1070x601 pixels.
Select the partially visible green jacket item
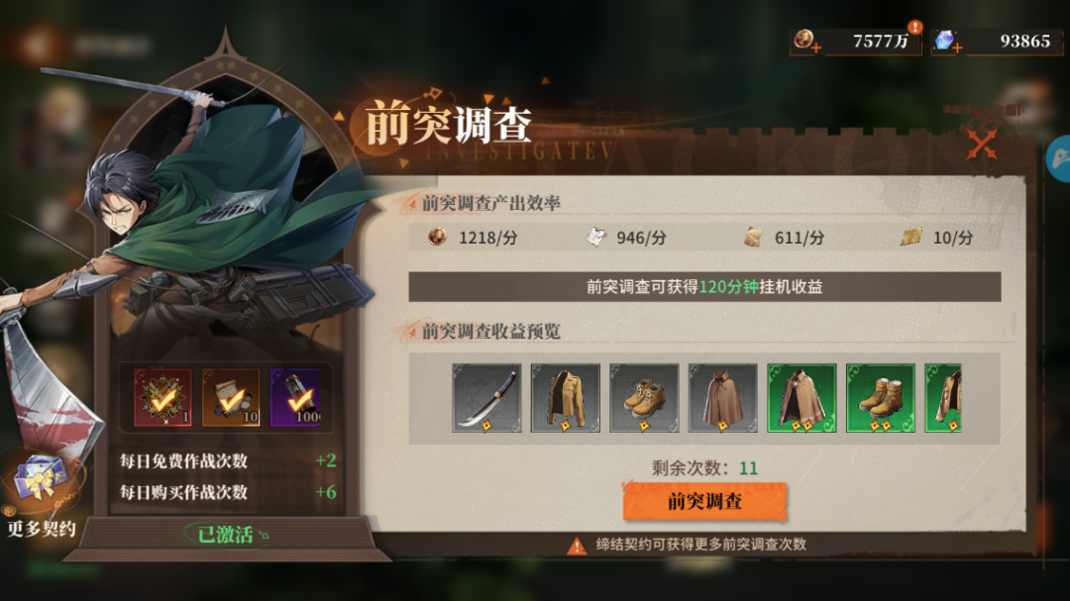(943, 398)
